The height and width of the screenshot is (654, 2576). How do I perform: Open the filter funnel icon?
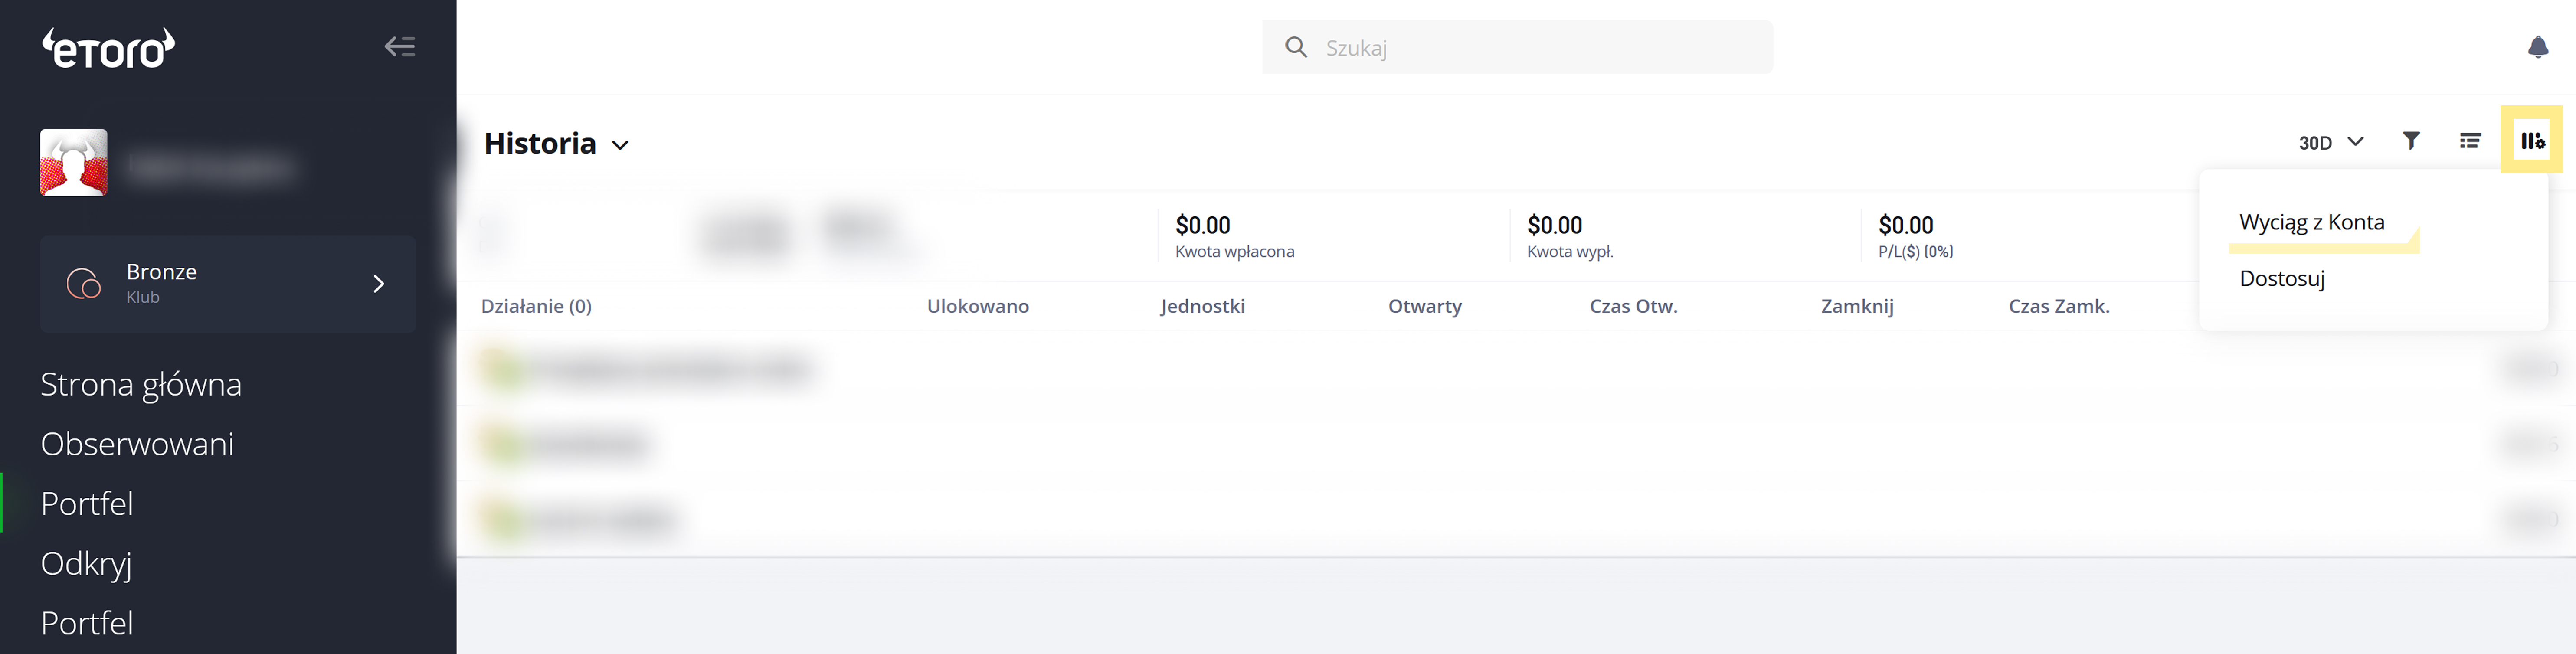click(2411, 141)
